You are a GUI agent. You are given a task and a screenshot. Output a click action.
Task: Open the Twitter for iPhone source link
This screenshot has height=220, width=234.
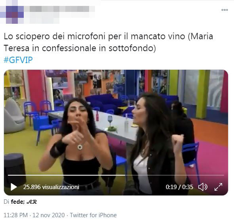point(93,215)
